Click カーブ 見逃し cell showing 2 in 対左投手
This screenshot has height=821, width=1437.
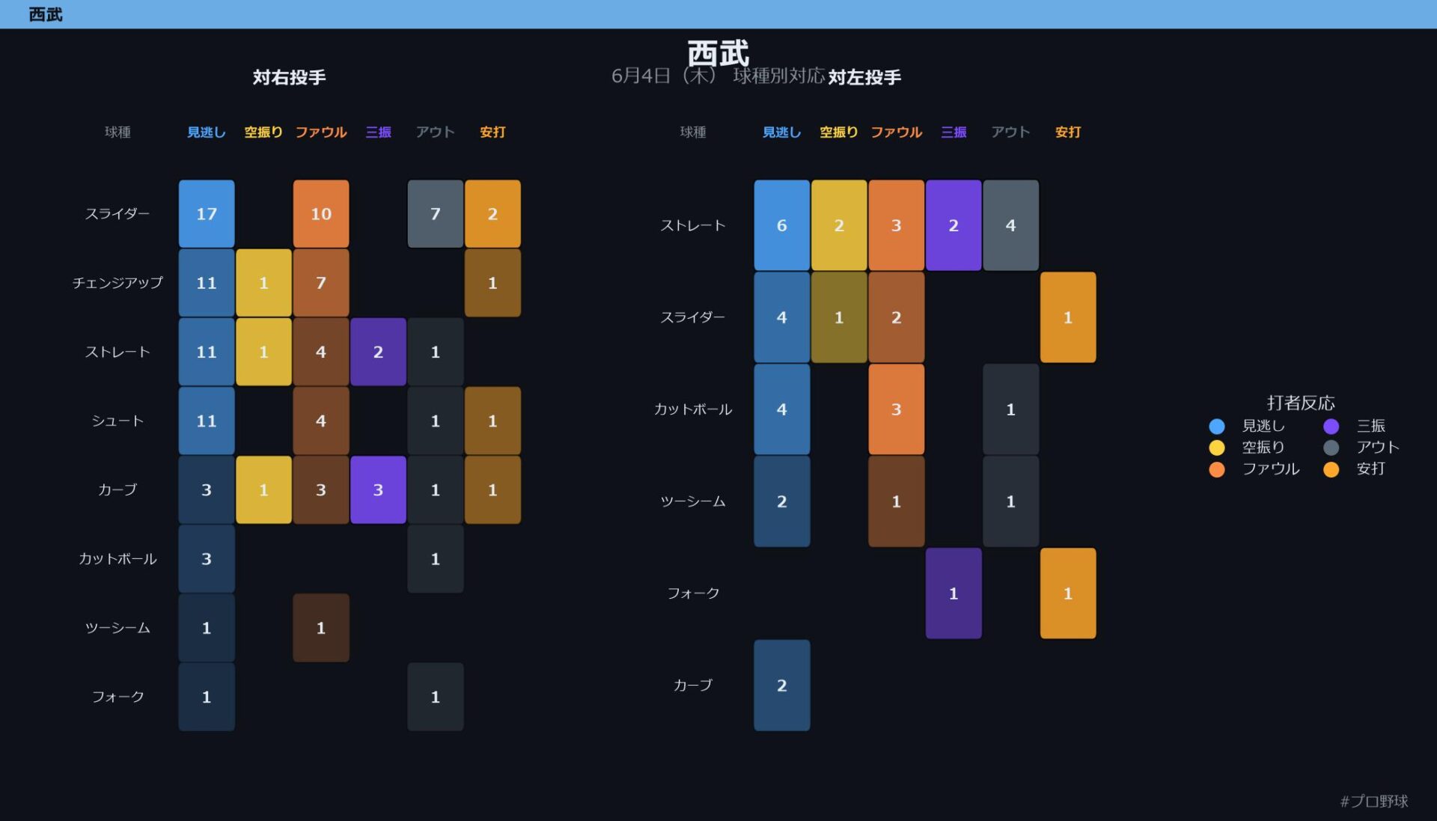click(x=782, y=686)
